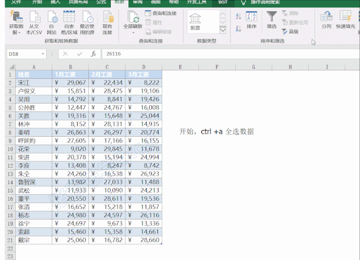Open the Insert Function fx dialog
The height and width of the screenshot is (260, 360).
pyautogui.click(x=93, y=54)
